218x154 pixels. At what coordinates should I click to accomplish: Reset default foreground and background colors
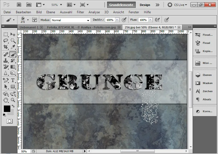click(x=4, y=115)
